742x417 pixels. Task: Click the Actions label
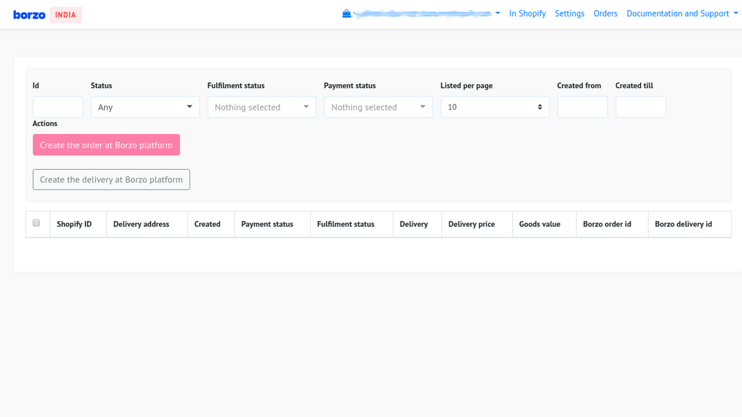[x=45, y=123]
